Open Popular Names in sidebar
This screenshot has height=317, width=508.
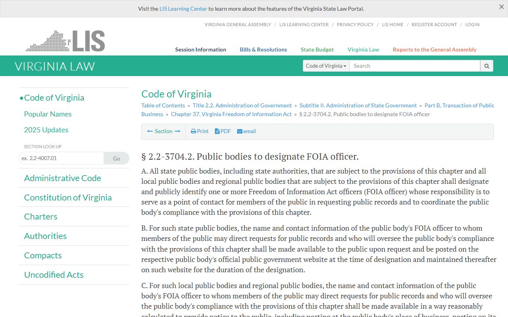click(48, 114)
